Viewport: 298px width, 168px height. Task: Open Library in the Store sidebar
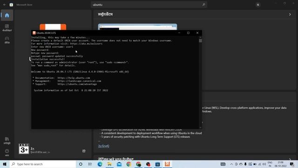coord(7,140)
